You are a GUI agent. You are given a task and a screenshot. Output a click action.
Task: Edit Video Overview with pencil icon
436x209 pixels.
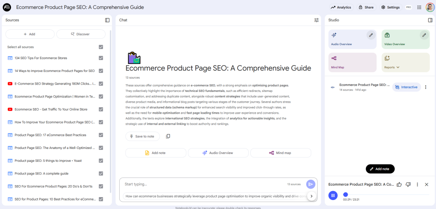424,35
